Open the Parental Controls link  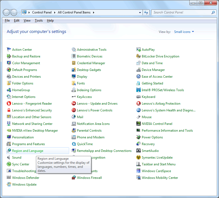[x=89, y=131]
